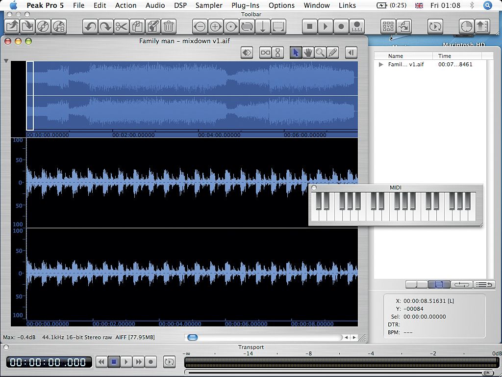The width and height of the screenshot is (502, 377).
Task: Open the Bluetooth menu bar icon
Action: 472,5
